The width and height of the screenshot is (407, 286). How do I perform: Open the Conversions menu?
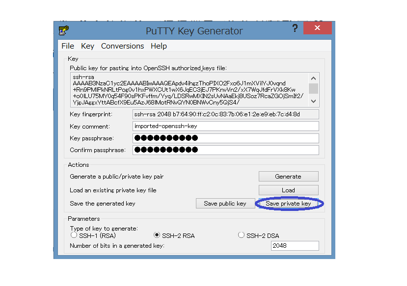[122, 46]
